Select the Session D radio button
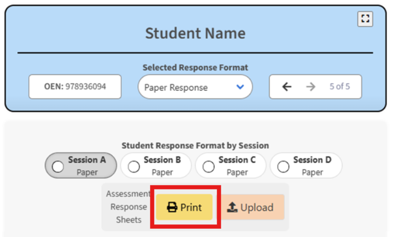Screen dimensions: 398x237 283,167
